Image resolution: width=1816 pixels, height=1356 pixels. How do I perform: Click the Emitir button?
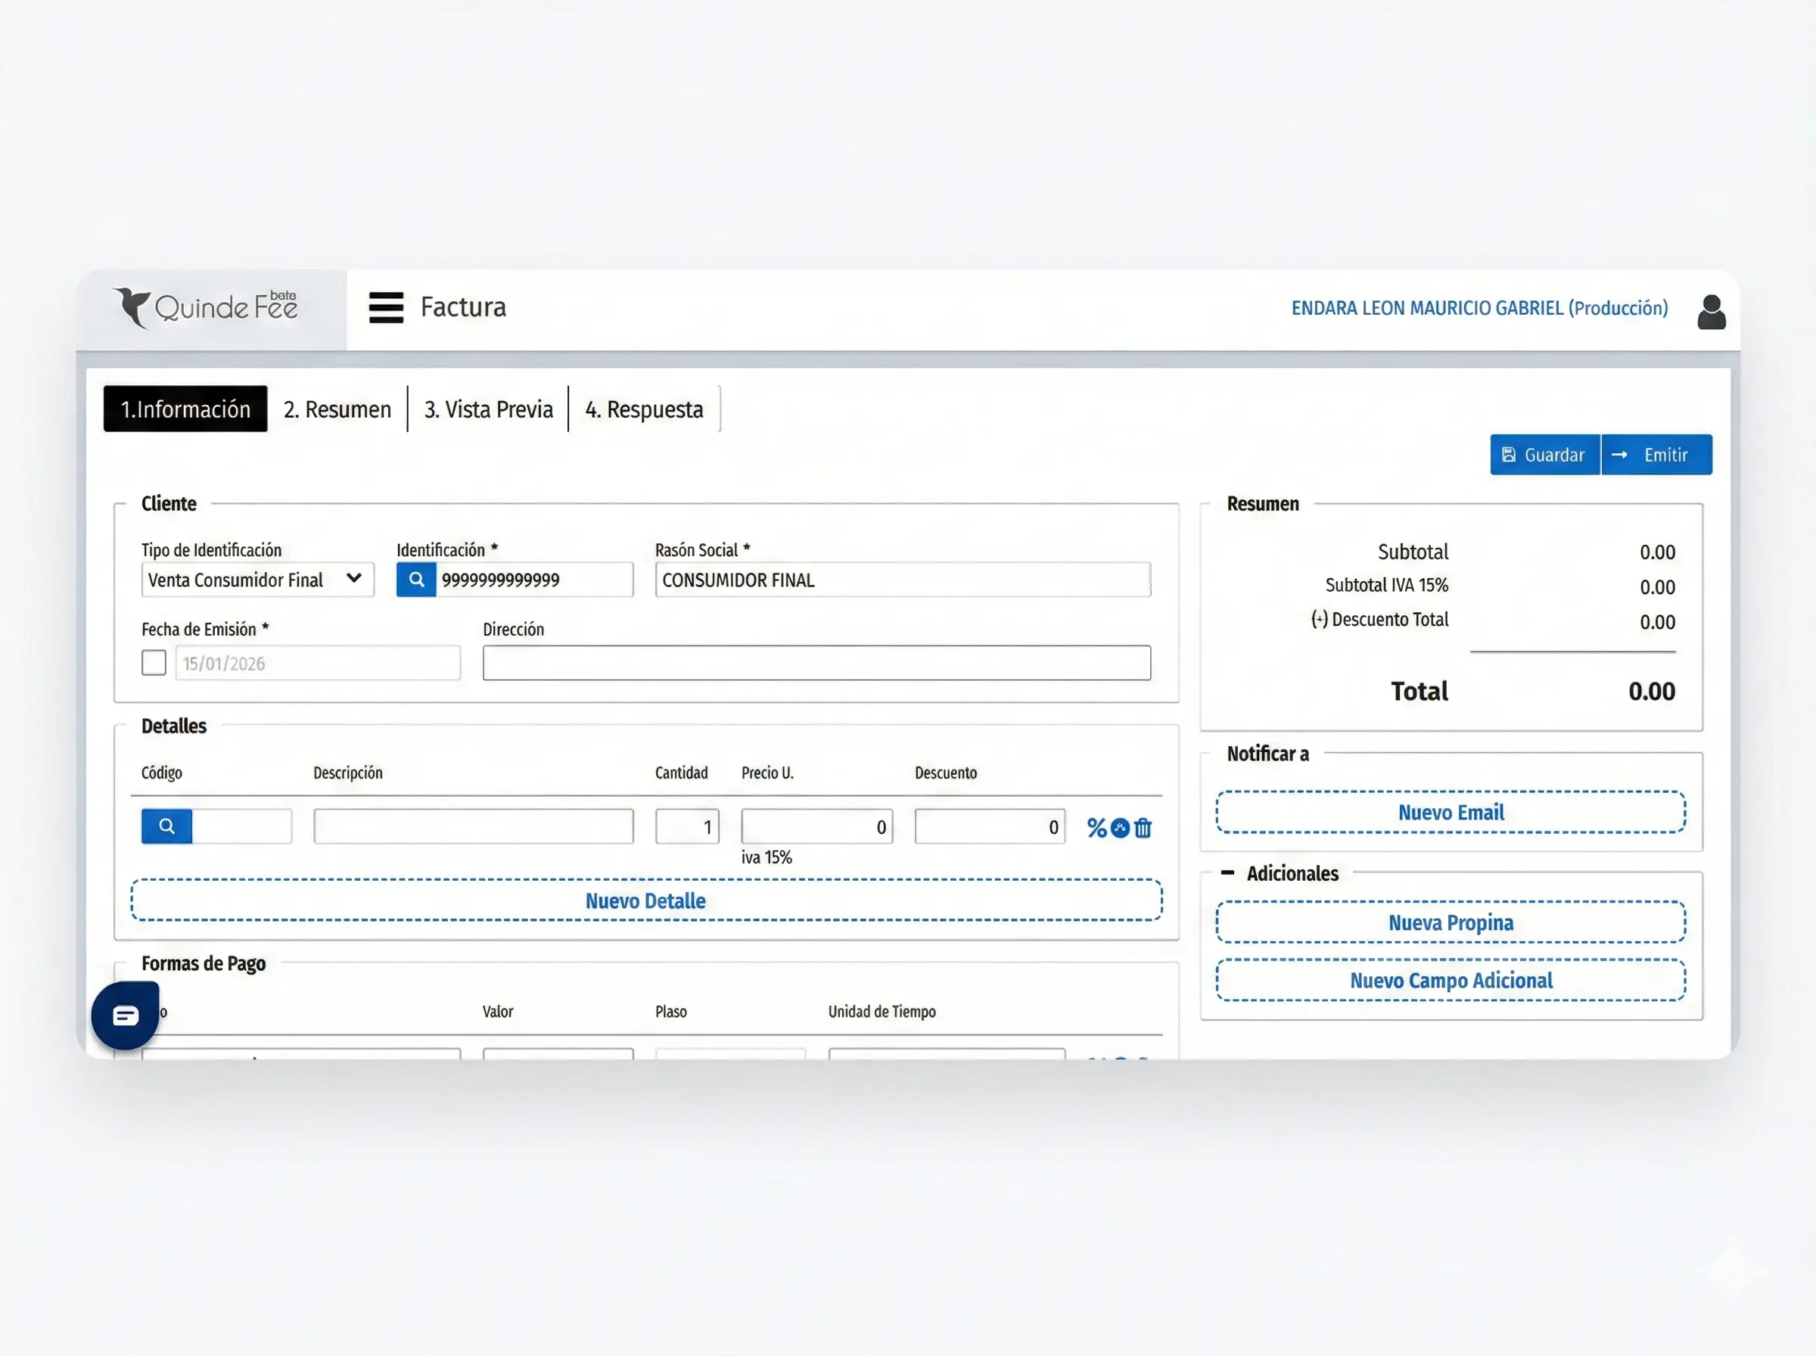(1657, 455)
